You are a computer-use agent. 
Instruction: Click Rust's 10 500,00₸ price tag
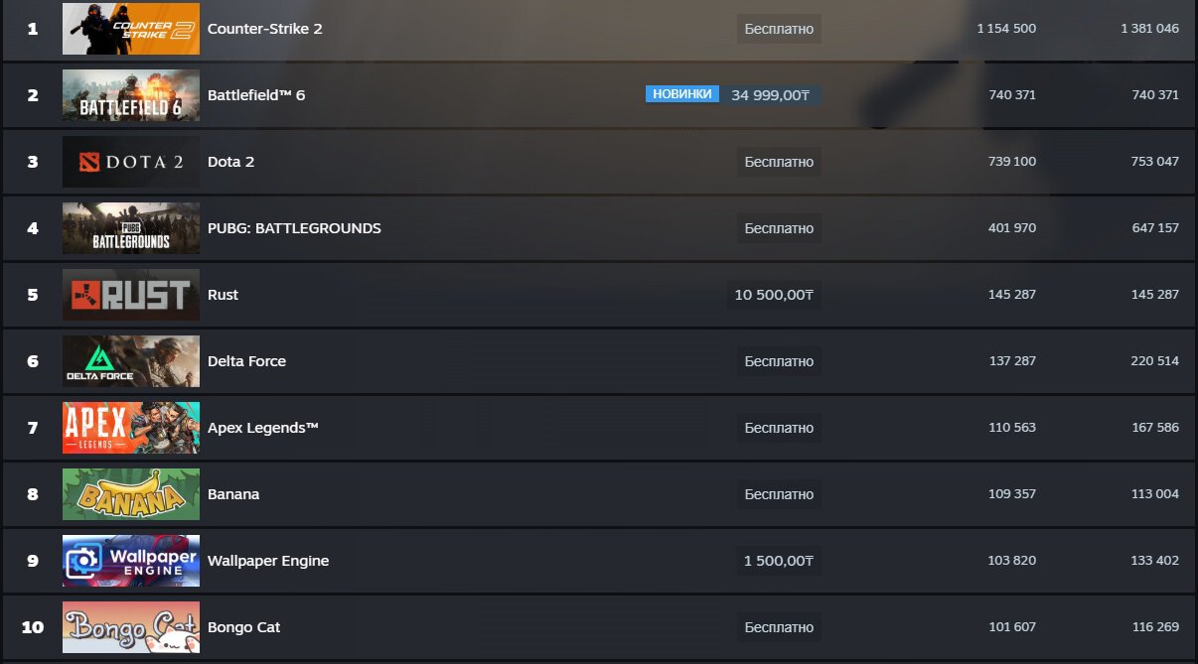point(774,295)
